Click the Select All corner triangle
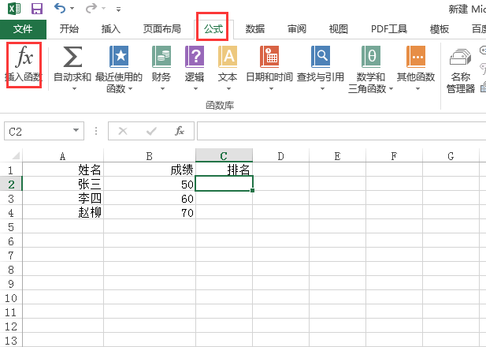Image resolution: width=486 pixels, height=347 pixels. [15, 155]
